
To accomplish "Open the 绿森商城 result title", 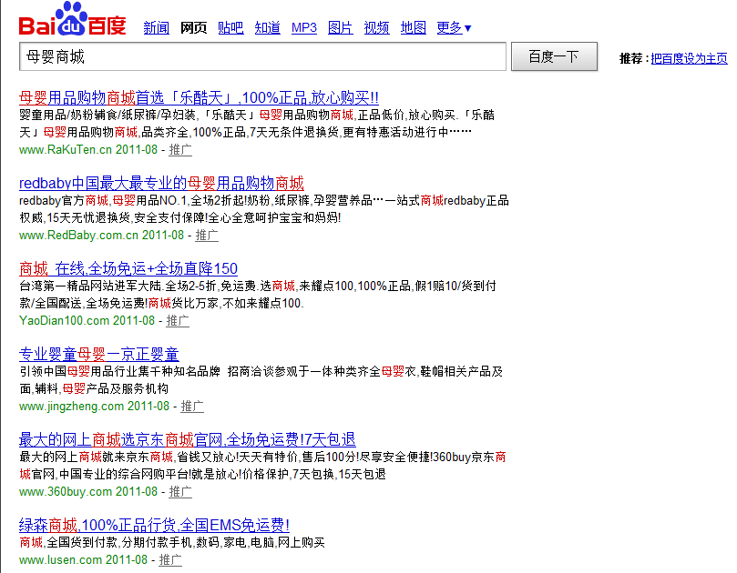I will click(x=154, y=525).
